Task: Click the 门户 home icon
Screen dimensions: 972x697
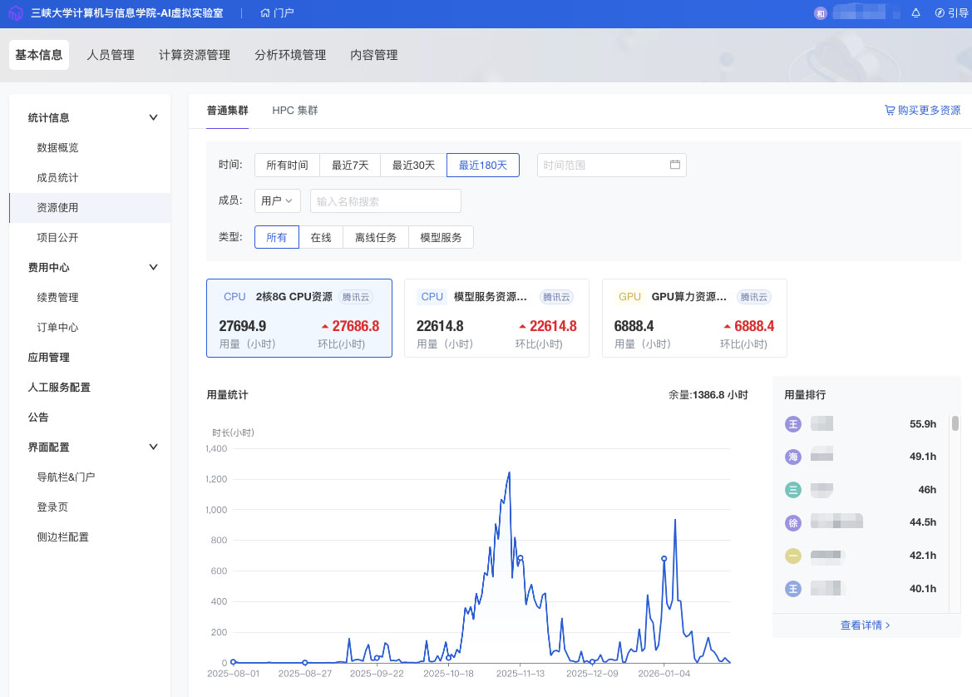Action: coord(265,13)
